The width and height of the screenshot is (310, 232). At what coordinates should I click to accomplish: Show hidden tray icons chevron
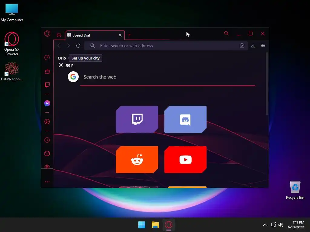(265, 225)
